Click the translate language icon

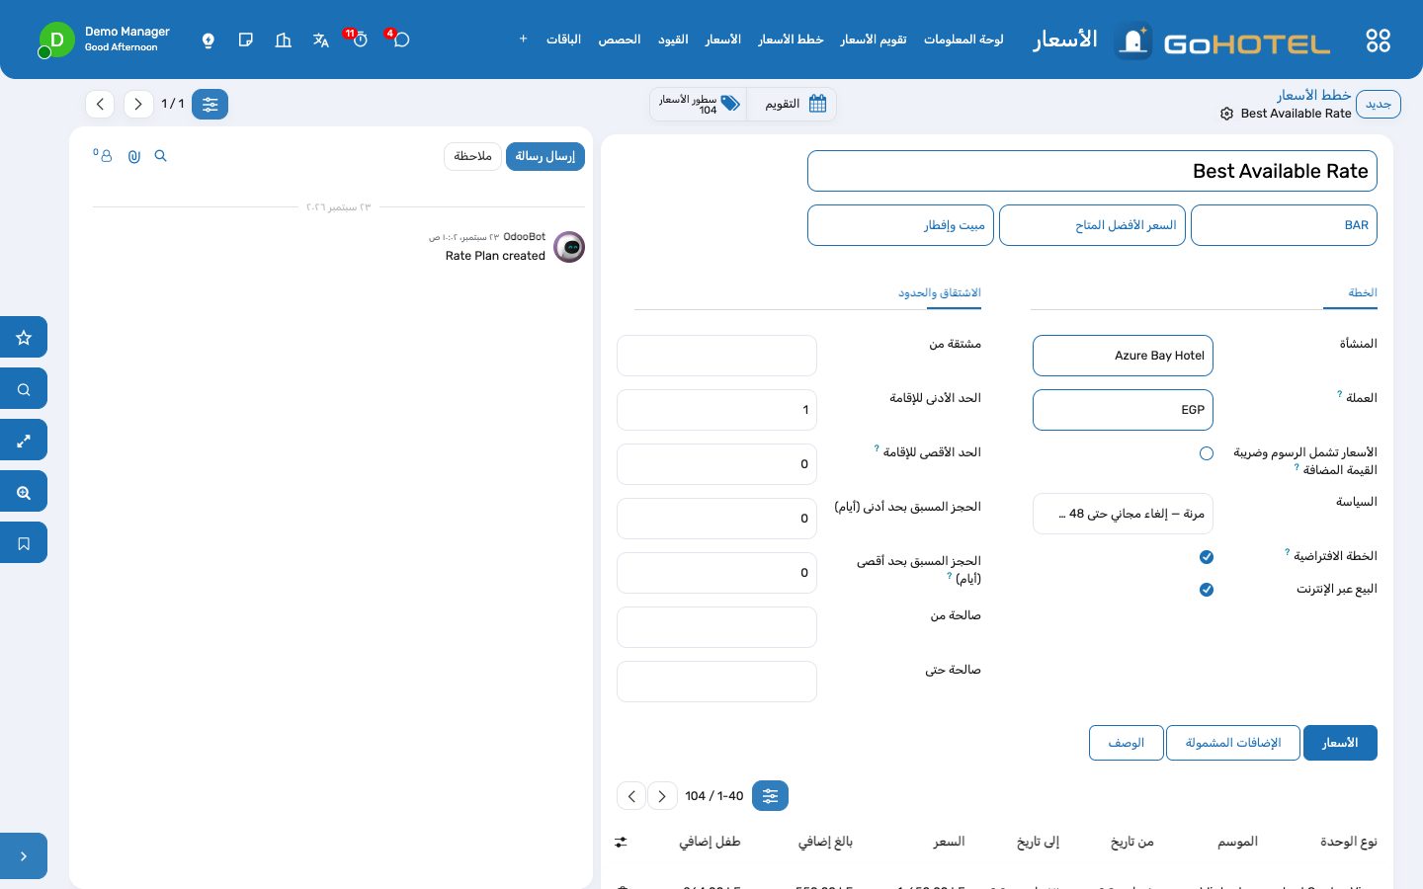pos(320,40)
